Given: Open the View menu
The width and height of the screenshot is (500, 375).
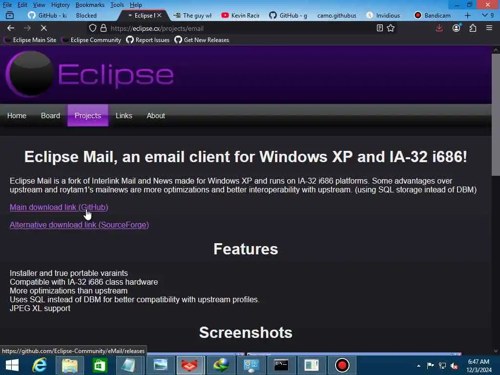Looking at the screenshot, I should pos(39,5).
